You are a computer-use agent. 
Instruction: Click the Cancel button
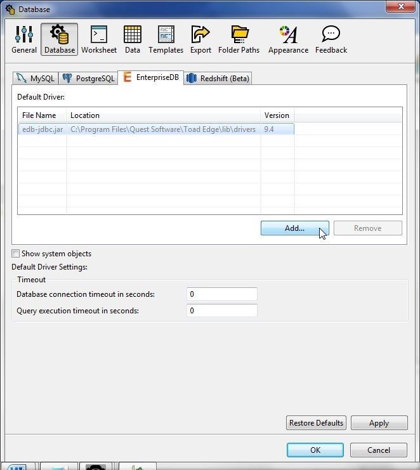click(x=379, y=450)
